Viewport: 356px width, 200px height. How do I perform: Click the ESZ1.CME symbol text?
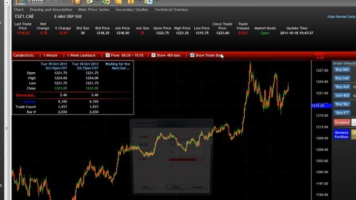coord(24,16)
